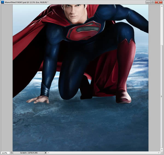This screenshot has width=164, height=155.
Task: Maximize the ManofSteel PAINT.psd document window
Action: (x=153, y=2)
